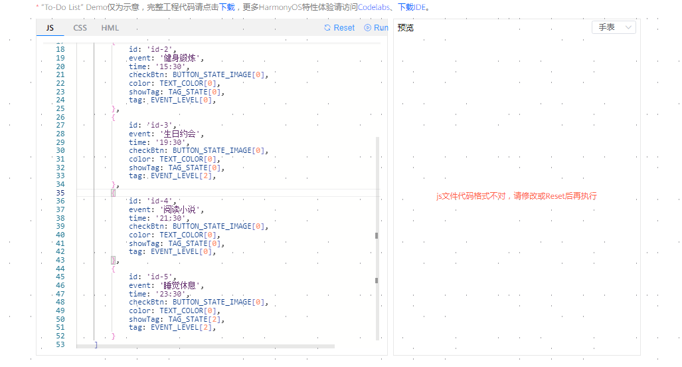Open the CSS tab
Screen dimensions: 682x367
click(x=80, y=28)
